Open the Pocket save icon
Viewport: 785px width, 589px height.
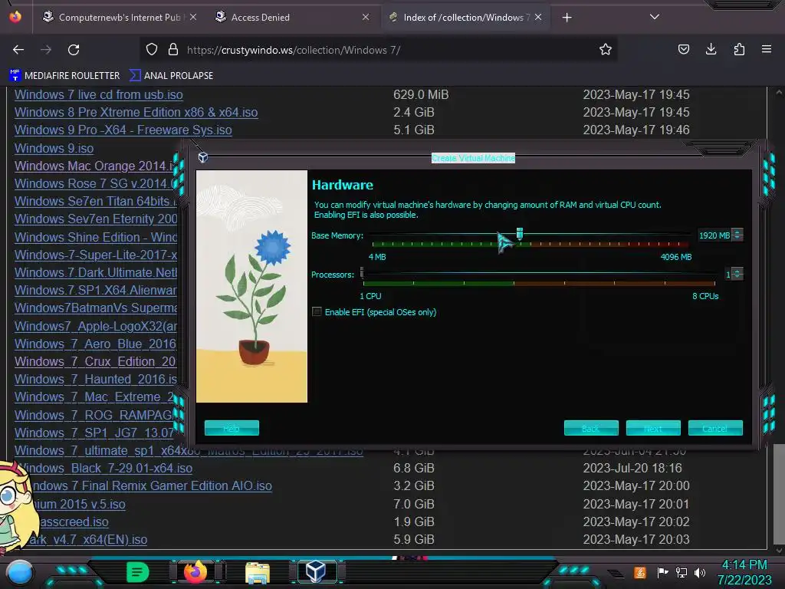pyautogui.click(x=683, y=50)
